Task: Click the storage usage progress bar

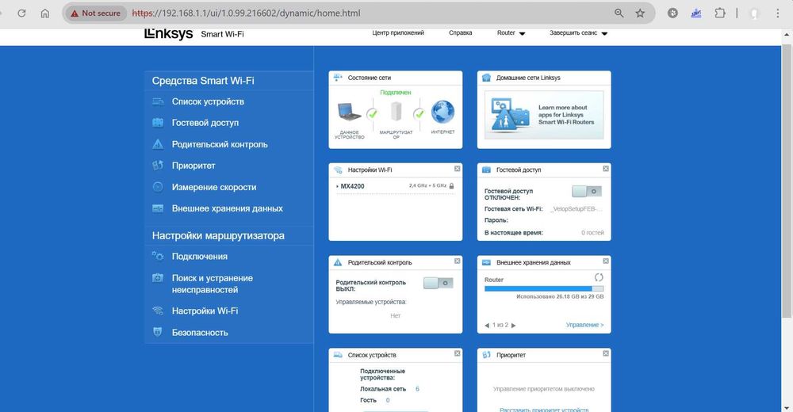Action: [544, 288]
